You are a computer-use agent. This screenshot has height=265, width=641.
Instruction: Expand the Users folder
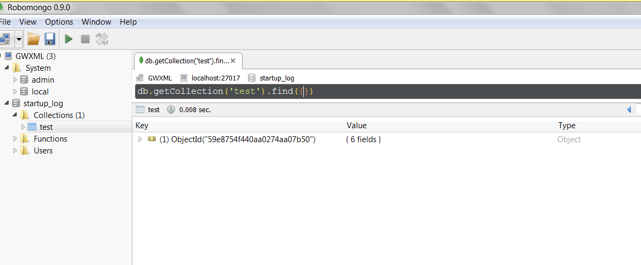(x=15, y=151)
